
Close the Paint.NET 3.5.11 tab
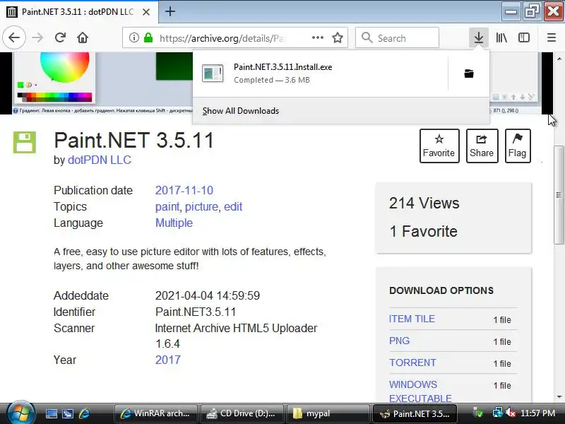pos(146,12)
